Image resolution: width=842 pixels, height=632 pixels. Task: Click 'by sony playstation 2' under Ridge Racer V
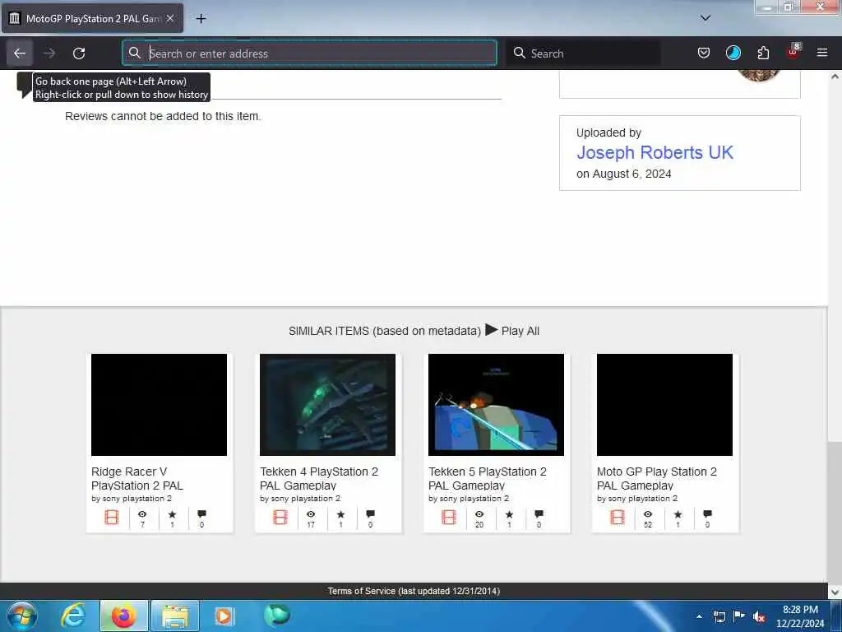pos(132,499)
